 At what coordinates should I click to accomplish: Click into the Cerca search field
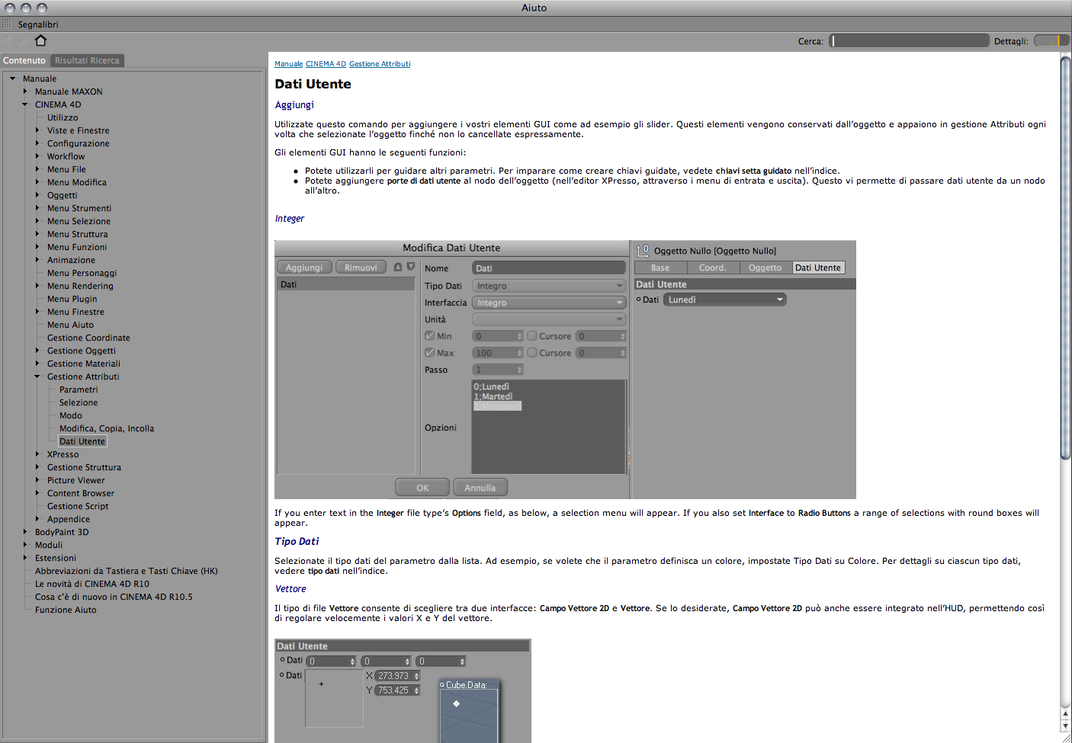909,40
